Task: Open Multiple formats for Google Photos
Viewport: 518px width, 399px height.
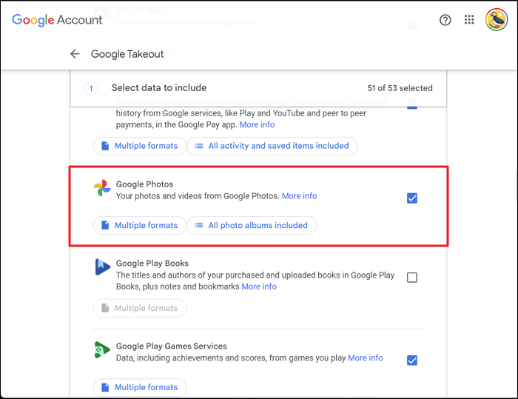Action: 139,225
